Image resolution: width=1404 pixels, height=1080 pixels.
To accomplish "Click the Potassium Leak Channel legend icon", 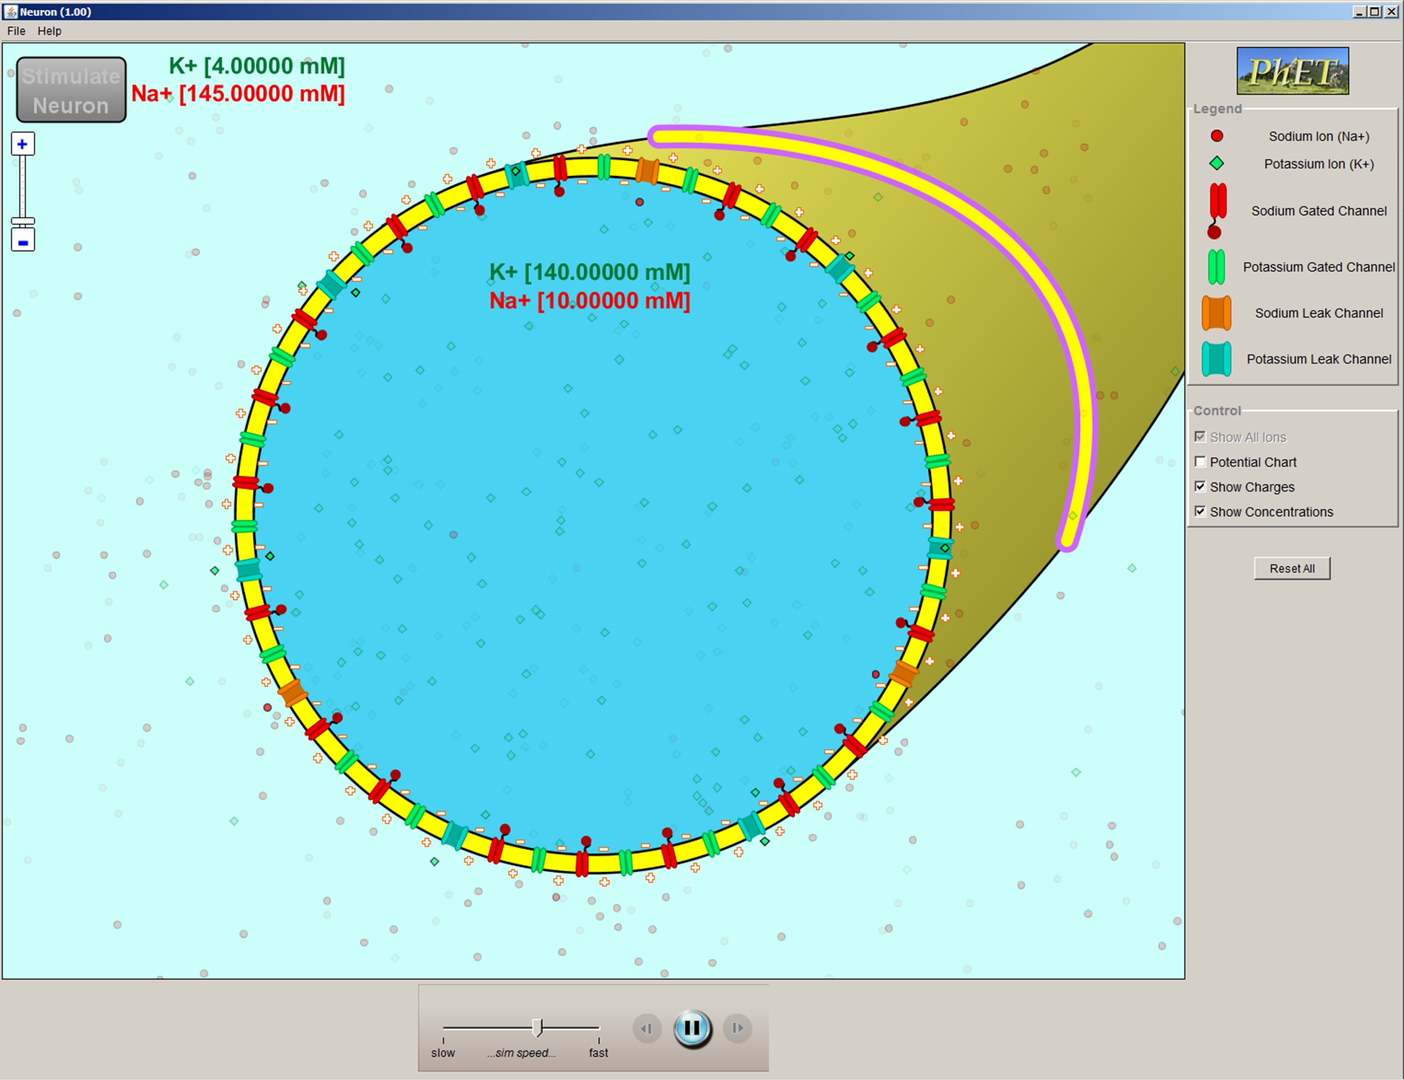I will point(1217,358).
